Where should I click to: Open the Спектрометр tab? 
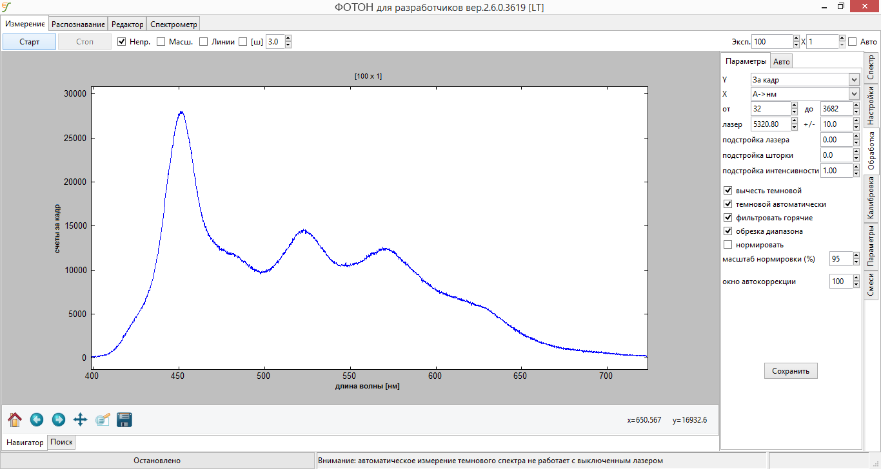coord(173,24)
